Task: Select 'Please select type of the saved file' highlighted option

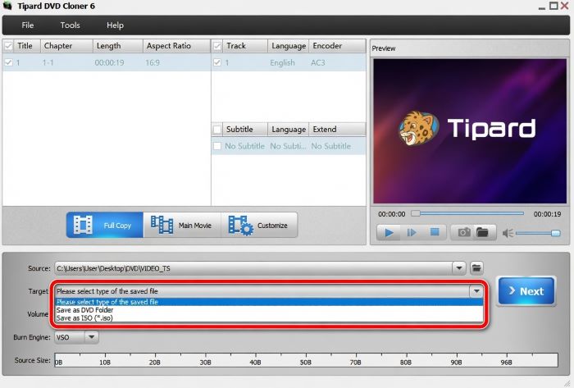Action: (x=269, y=302)
